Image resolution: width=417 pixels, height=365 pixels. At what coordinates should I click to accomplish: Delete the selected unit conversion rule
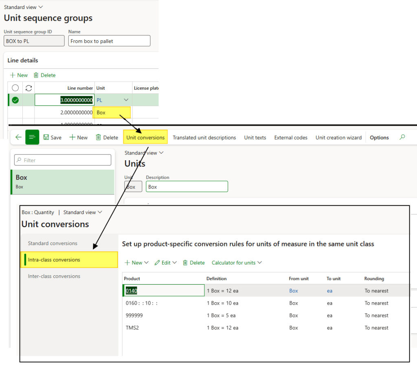[x=193, y=263]
